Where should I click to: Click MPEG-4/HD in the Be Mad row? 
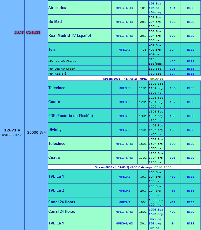pos(124,22)
